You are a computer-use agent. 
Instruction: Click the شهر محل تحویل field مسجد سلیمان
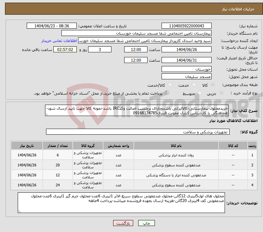186,76
